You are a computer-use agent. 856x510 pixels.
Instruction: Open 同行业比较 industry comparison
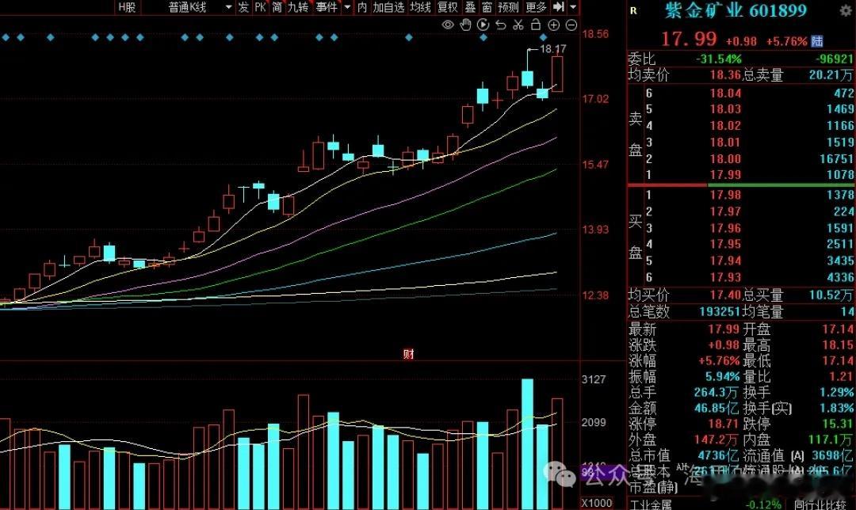coord(820,505)
